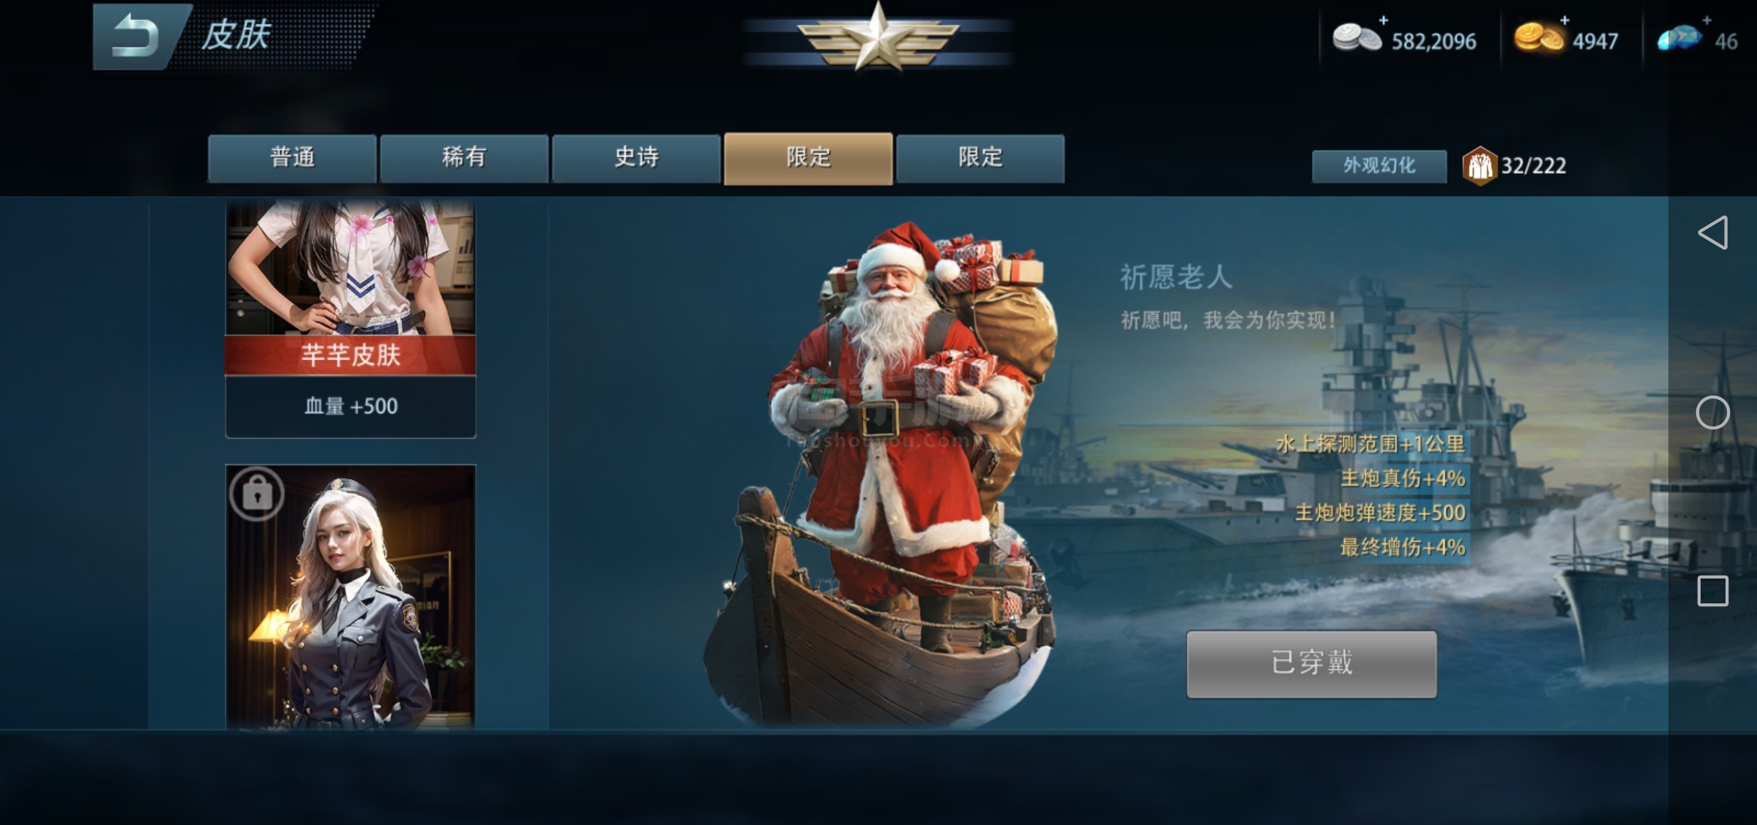Image resolution: width=1757 pixels, height=825 pixels.
Task: Tap the lock icon on the uniformed girl skin
Action: (257, 494)
